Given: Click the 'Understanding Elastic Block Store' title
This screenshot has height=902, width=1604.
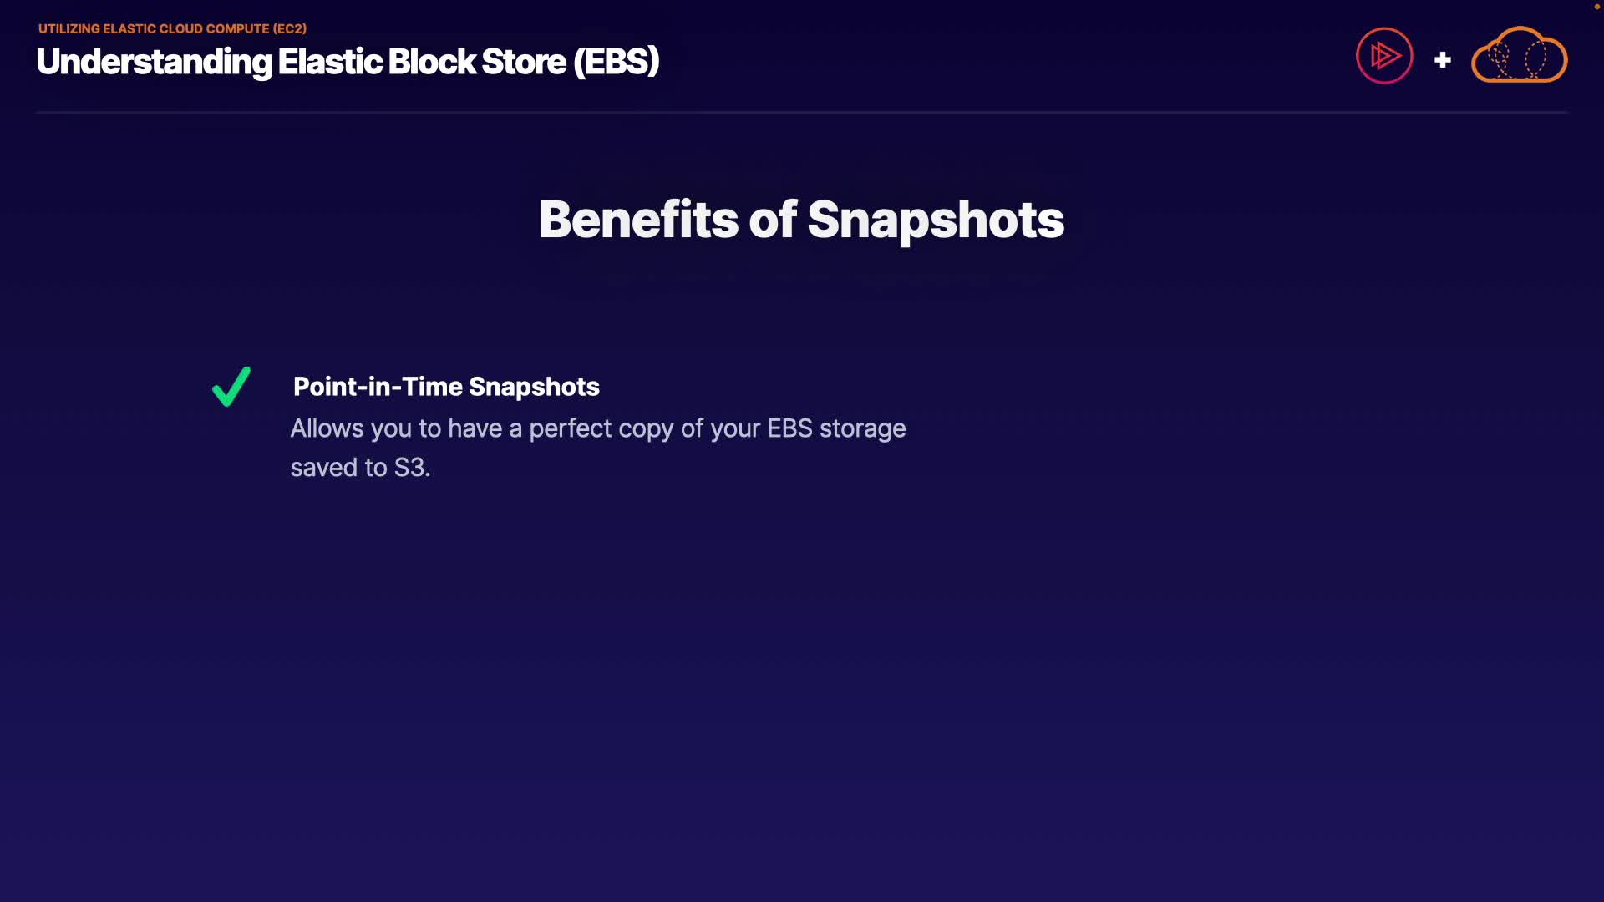Looking at the screenshot, I should pos(348,62).
